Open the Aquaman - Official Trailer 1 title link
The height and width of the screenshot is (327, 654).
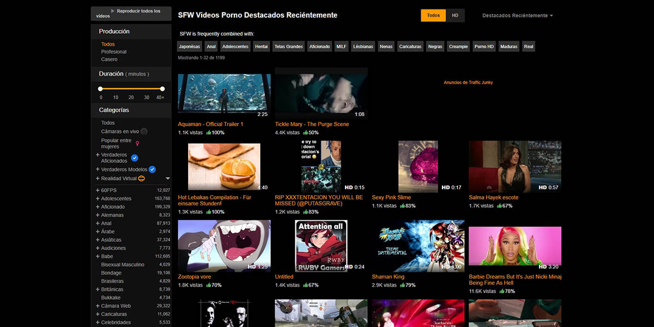(x=210, y=124)
